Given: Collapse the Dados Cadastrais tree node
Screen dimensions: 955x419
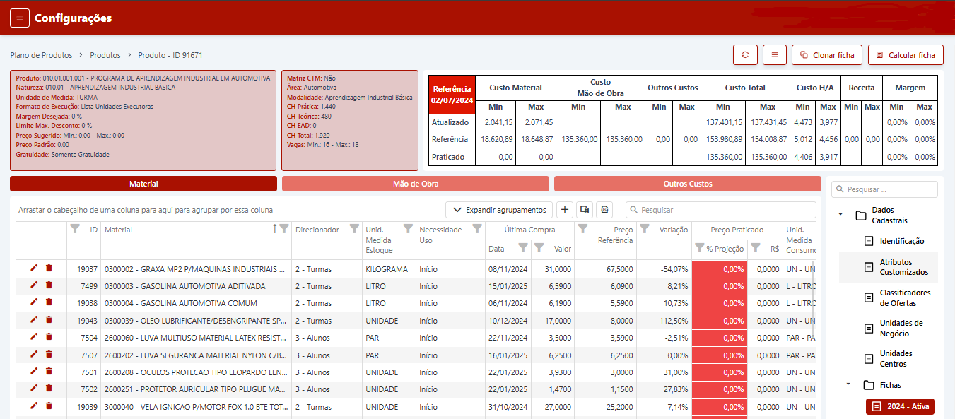Looking at the screenshot, I should pos(840,213).
